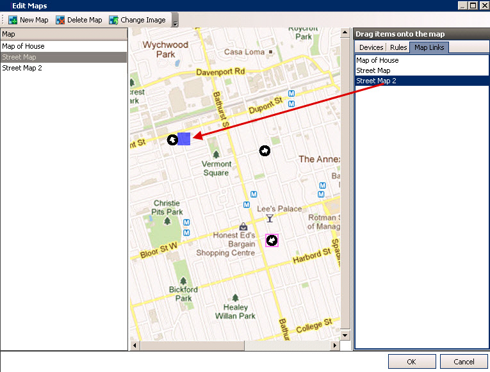
Task: Click the map's horizontal scroll right arrow
Action: (335, 346)
